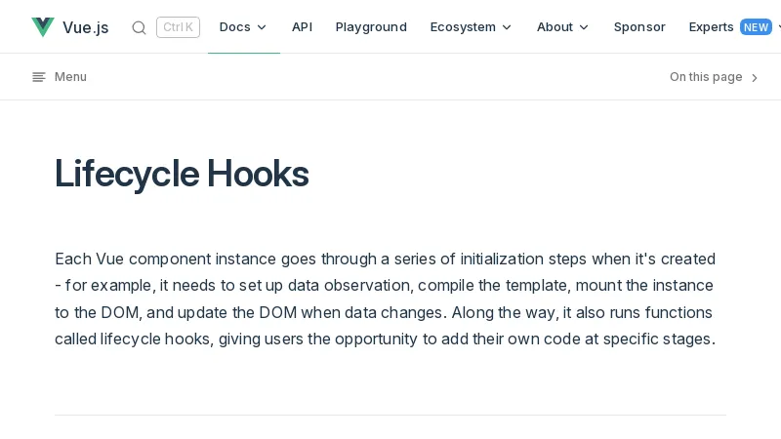Screen dimensions: 781x439
Task: Click the Vue logo icon
Action: 43,27
